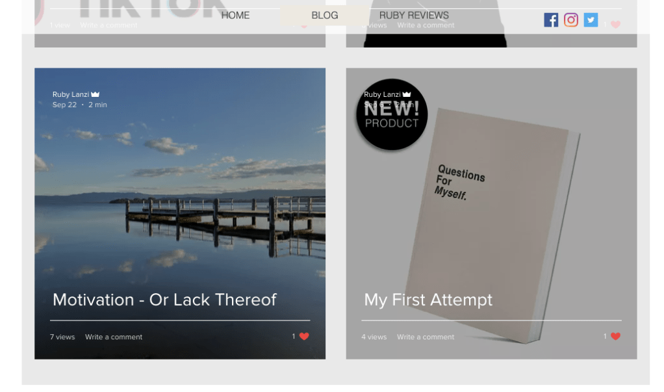
Task: Write a comment on My First Attempt post
Action: point(425,337)
